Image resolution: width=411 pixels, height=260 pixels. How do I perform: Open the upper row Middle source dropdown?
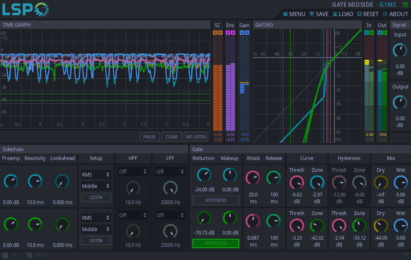pos(96,186)
